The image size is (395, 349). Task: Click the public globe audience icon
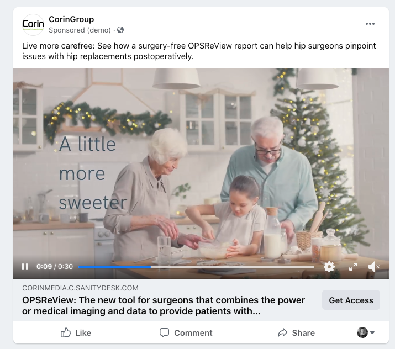120,30
